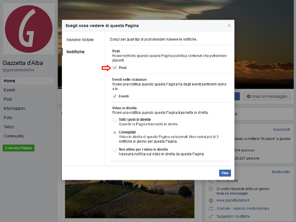Click the upper Mostra tutti link
Image resolution: width=296 pixels, height=222 pixels.
coord(281,130)
